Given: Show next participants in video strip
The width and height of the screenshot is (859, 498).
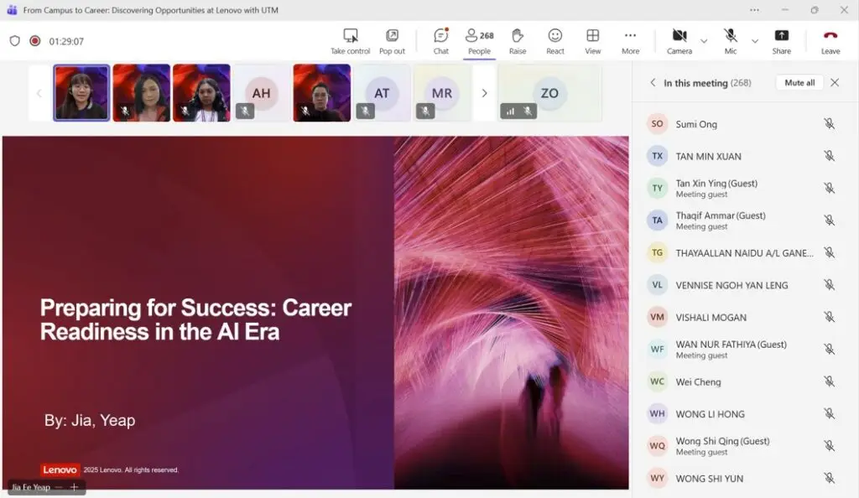Looking at the screenshot, I should (484, 93).
